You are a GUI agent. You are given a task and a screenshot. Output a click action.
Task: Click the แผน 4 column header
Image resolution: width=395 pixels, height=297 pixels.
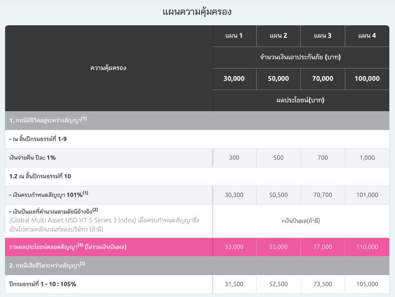367,36
